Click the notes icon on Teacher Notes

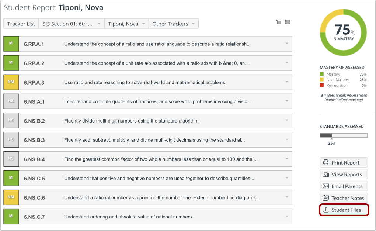pos(326,198)
